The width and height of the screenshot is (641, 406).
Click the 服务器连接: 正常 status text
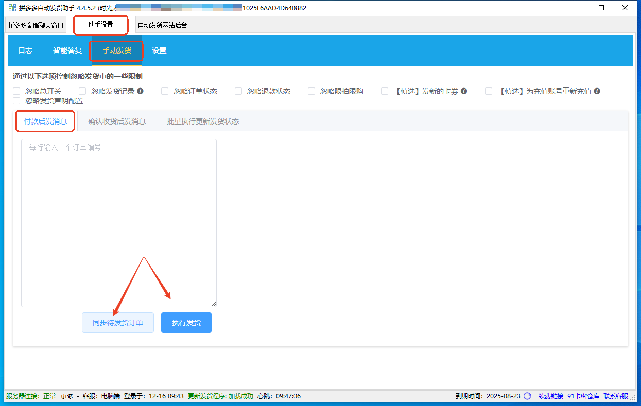(31, 396)
